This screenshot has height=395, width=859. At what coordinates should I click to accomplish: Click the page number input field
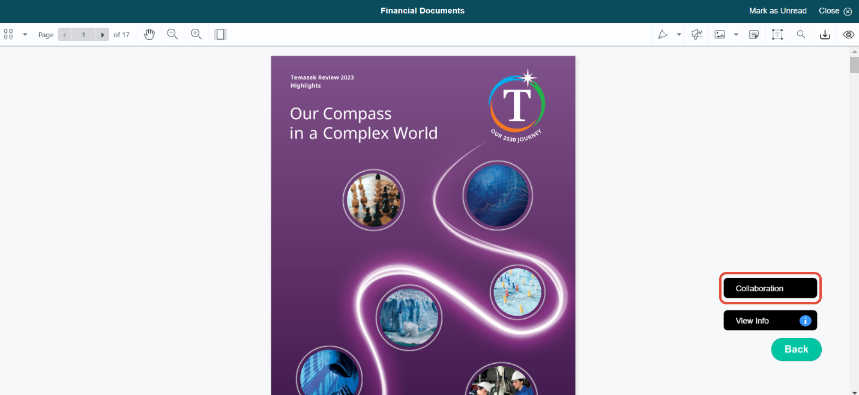pos(83,35)
